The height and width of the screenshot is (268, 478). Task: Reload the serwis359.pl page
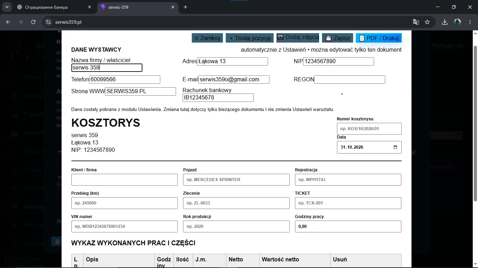pyautogui.click(x=33, y=22)
